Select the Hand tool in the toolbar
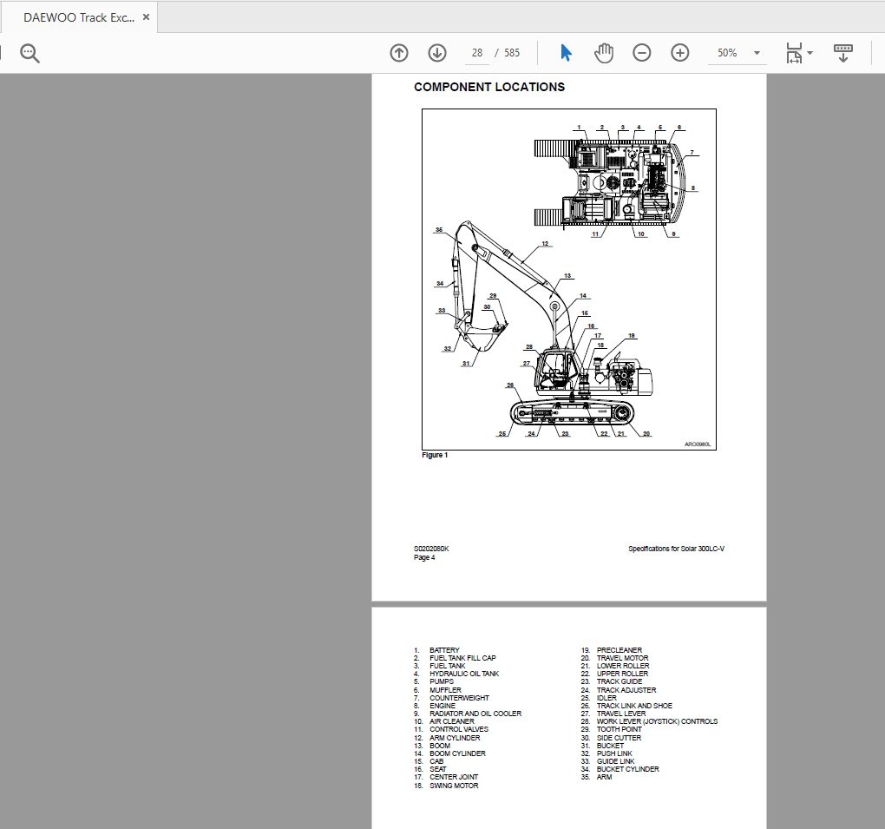Viewport: 885px width, 829px height. click(603, 53)
